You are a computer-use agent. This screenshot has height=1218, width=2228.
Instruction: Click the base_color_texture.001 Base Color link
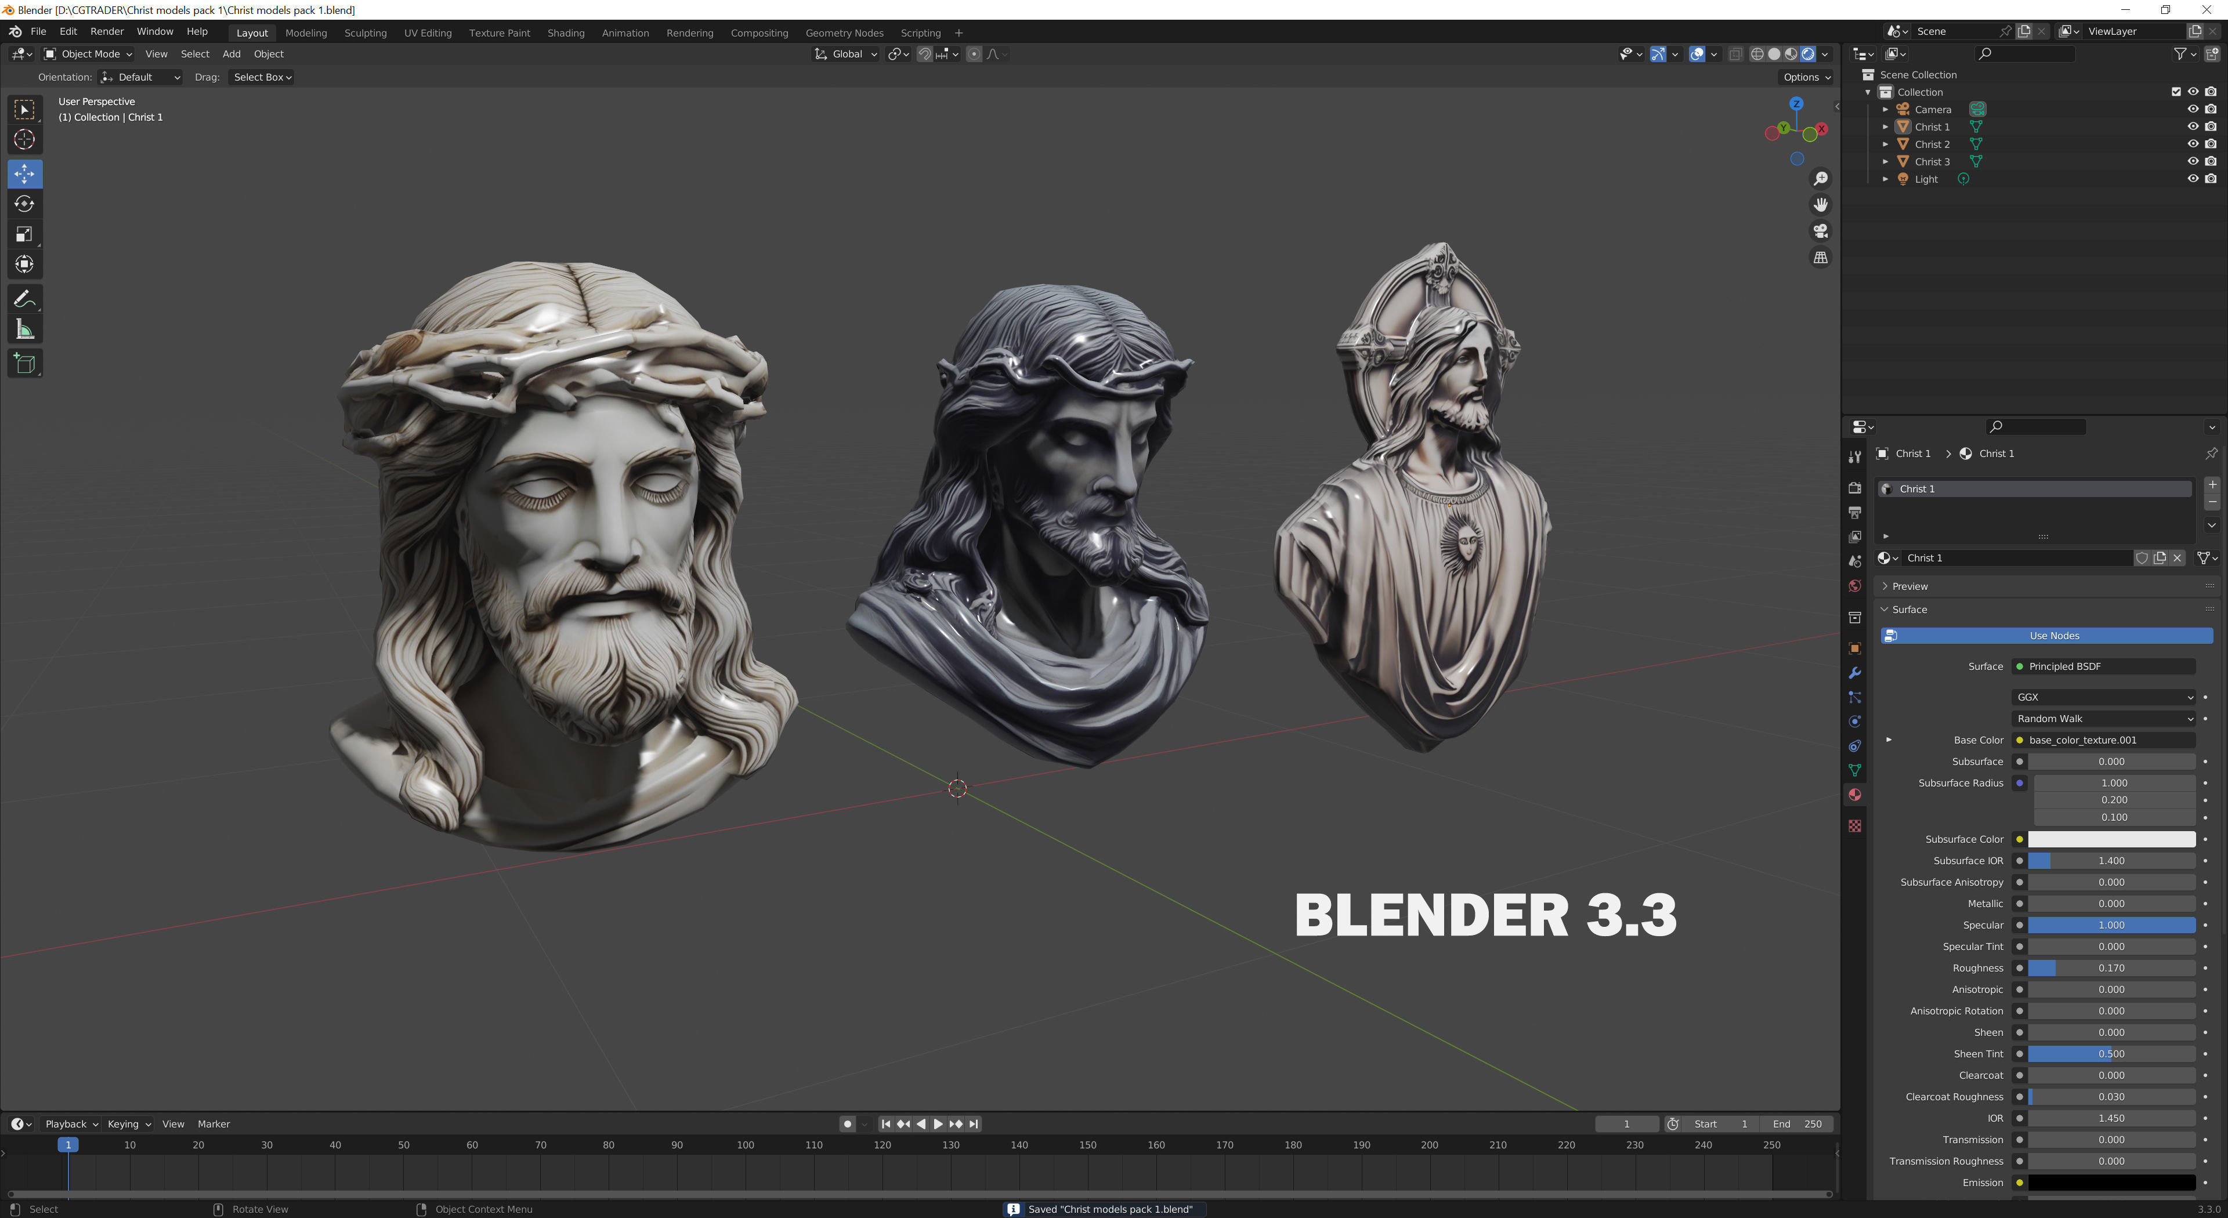pyautogui.click(x=2103, y=740)
